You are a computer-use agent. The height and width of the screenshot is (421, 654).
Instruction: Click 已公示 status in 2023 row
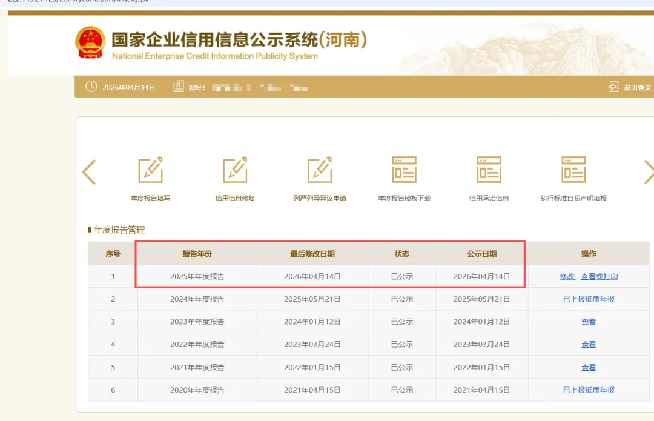click(402, 322)
